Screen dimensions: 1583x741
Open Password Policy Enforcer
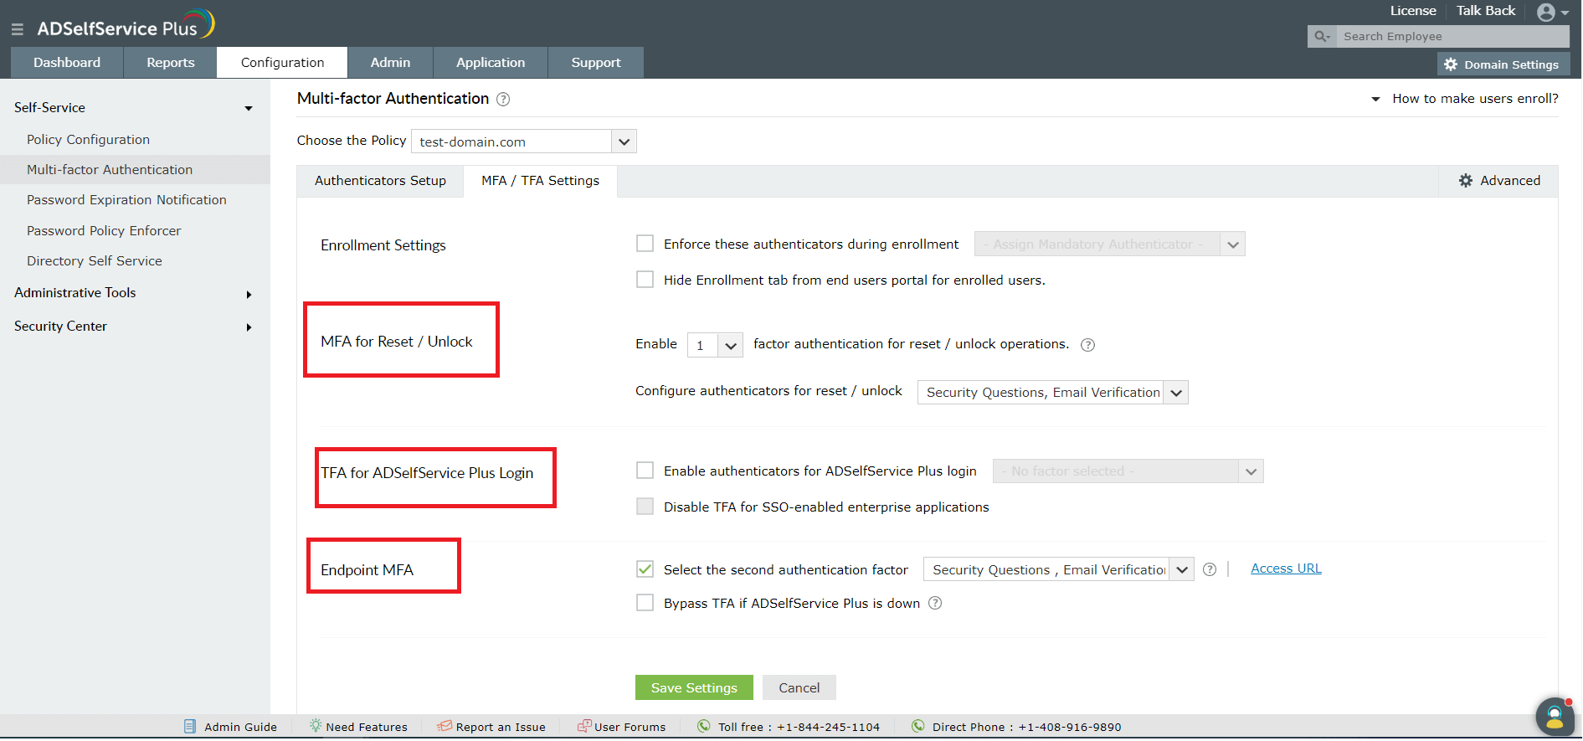pos(104,231)
